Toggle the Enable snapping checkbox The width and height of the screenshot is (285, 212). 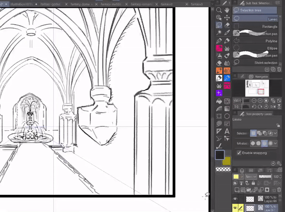(239, 153)
